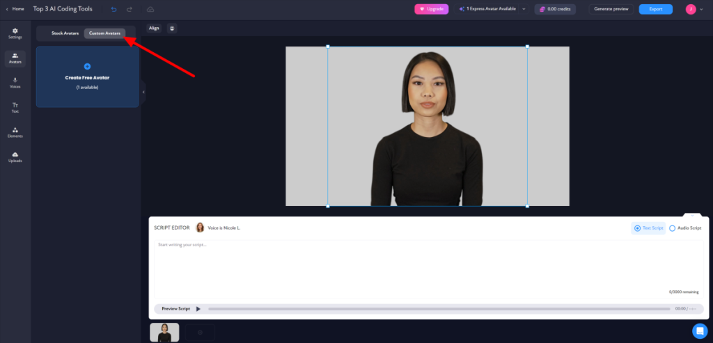The image size is (713, 343).
Task: Click Create Free Avatar card
Action: pos(87,77)
